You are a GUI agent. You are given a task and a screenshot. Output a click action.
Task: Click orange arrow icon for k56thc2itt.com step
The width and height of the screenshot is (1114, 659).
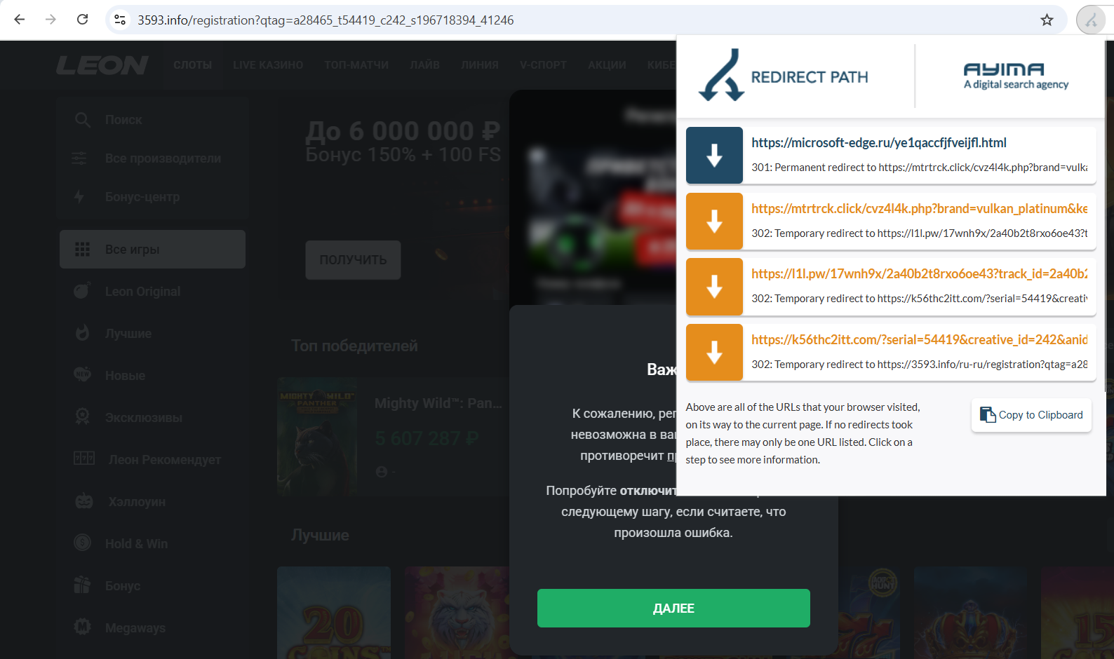(714, 353)
